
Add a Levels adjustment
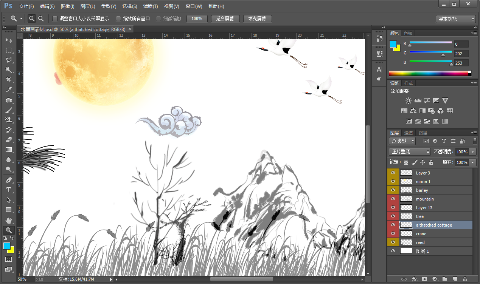pyautogui.click(x=418, y=101)
